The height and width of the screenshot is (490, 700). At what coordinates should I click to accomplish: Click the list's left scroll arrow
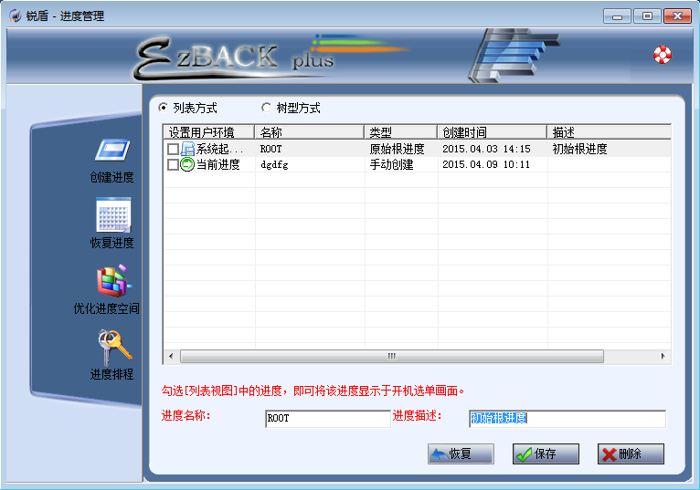[172, 356]
